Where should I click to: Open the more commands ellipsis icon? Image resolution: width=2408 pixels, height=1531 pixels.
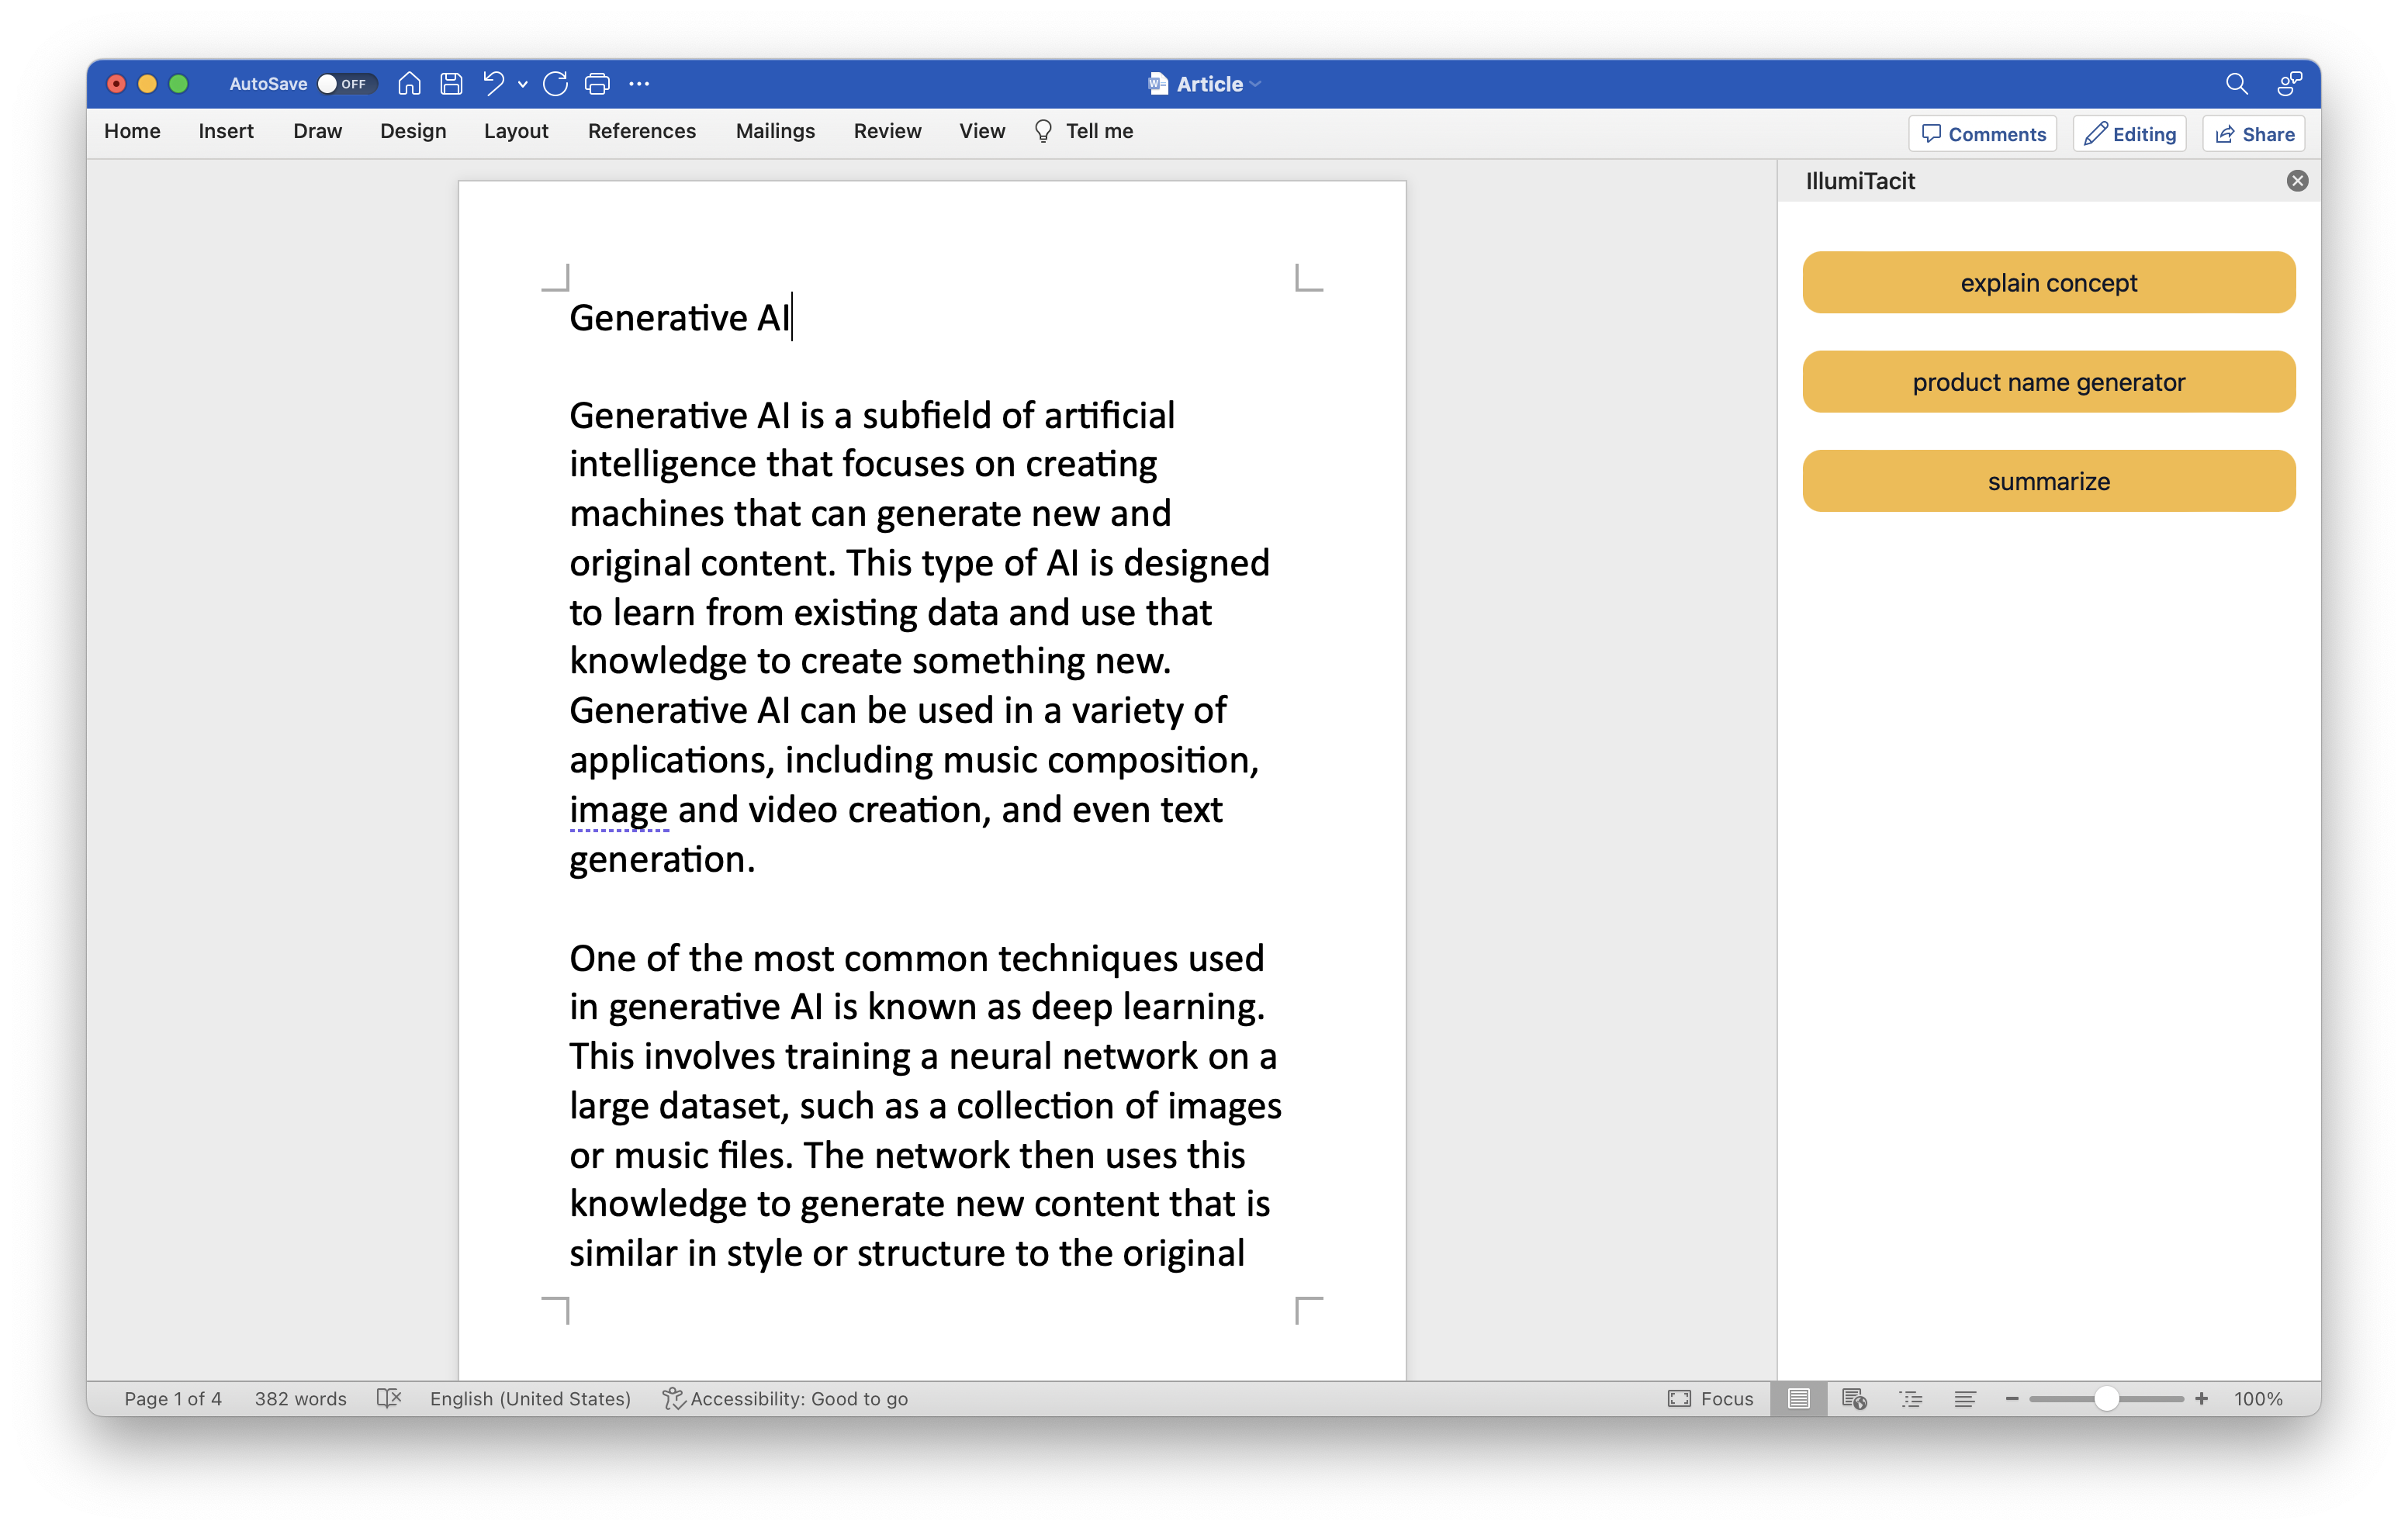pos(640,84)
